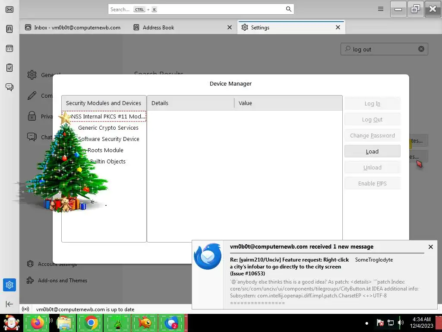This screenshot has width=442, height=332.
Task: Open File Explorer from the taskbar
Action: pyautogui.click(x=64, y=322)
